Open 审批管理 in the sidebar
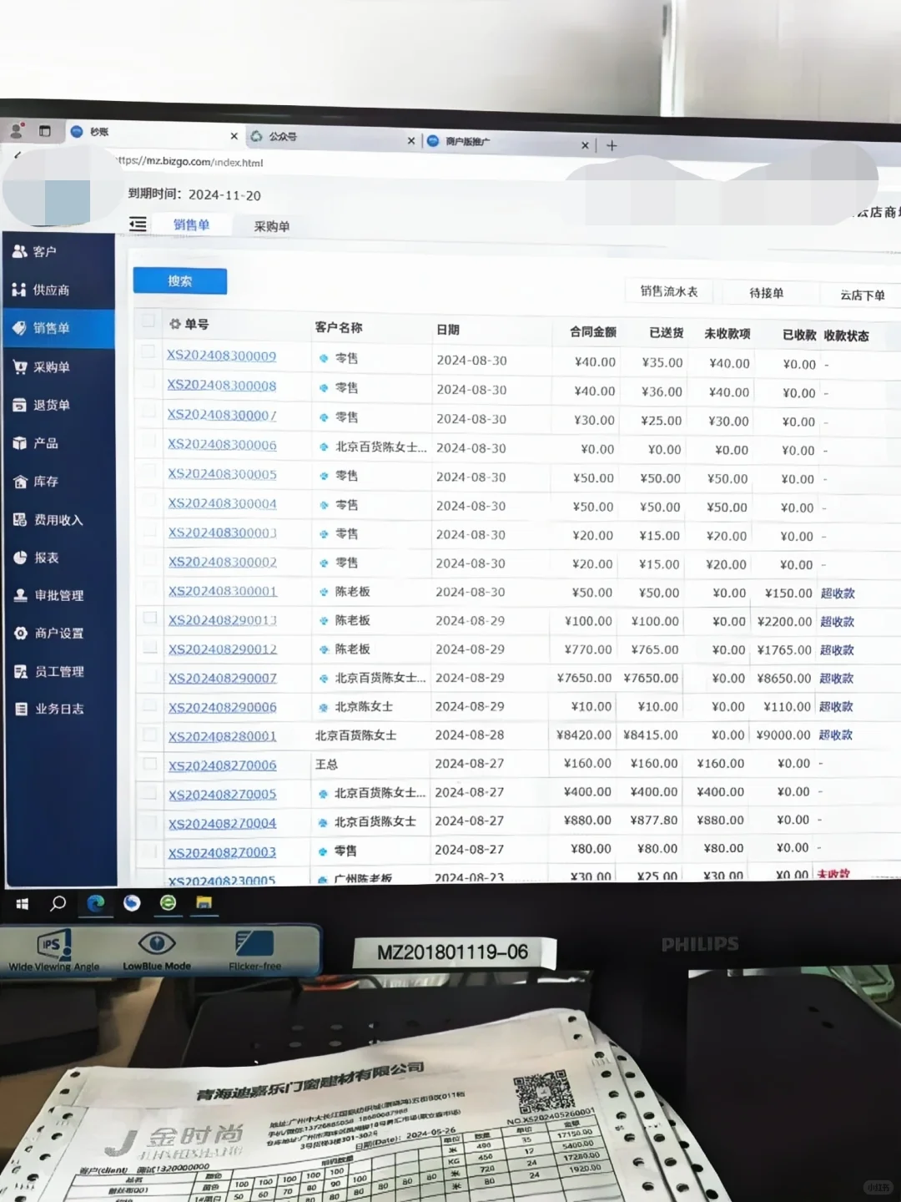 [48, 595]
